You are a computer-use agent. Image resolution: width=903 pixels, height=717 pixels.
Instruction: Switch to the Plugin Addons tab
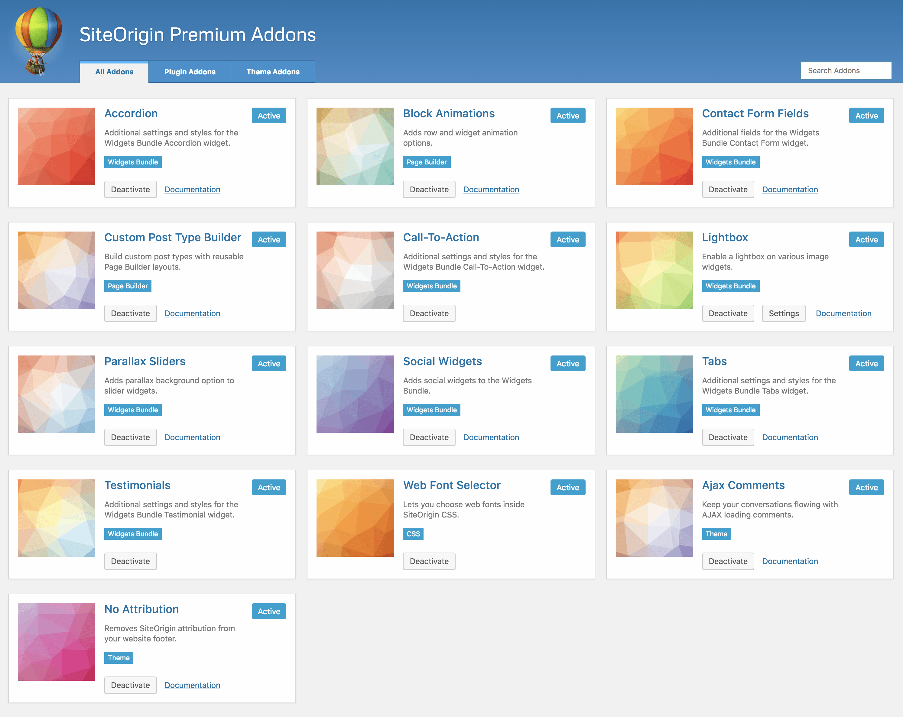189,72
